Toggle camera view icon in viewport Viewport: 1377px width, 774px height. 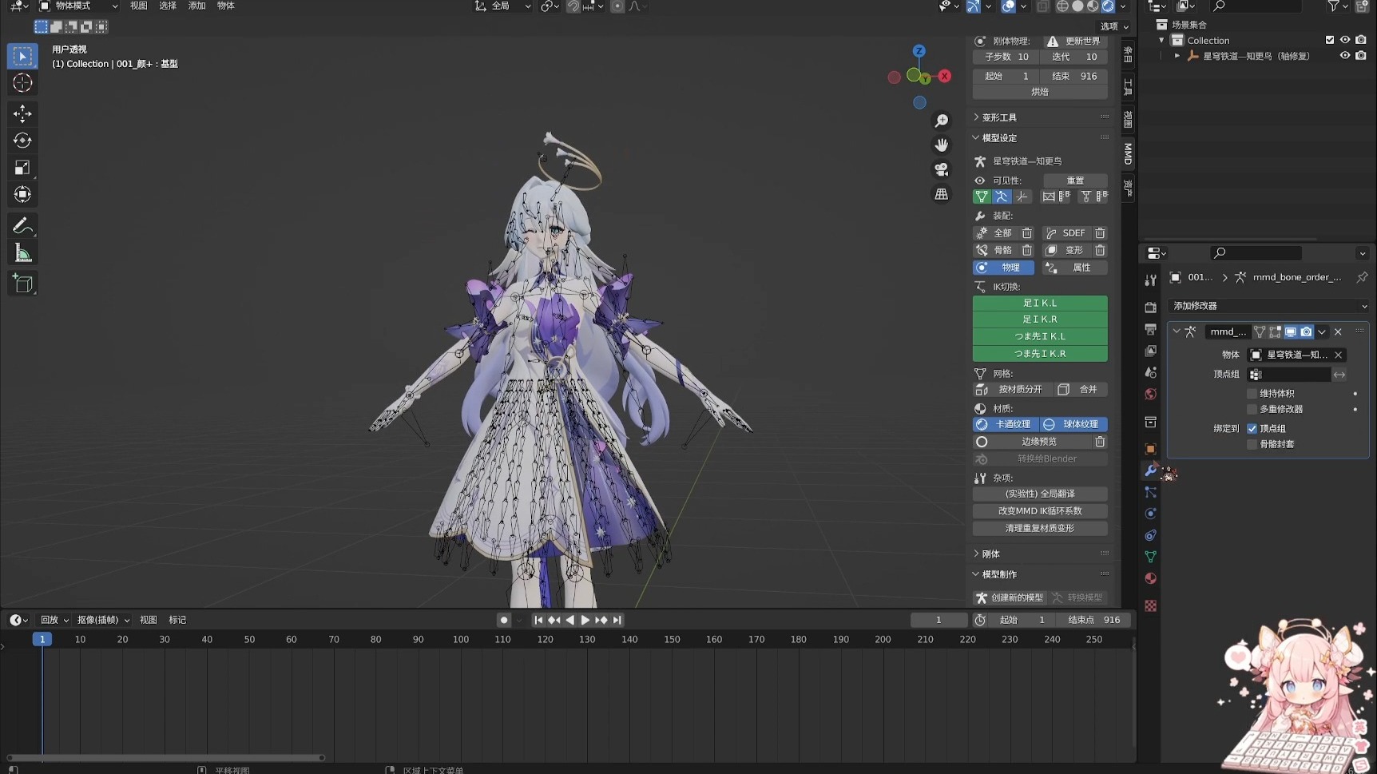point(942,169)
